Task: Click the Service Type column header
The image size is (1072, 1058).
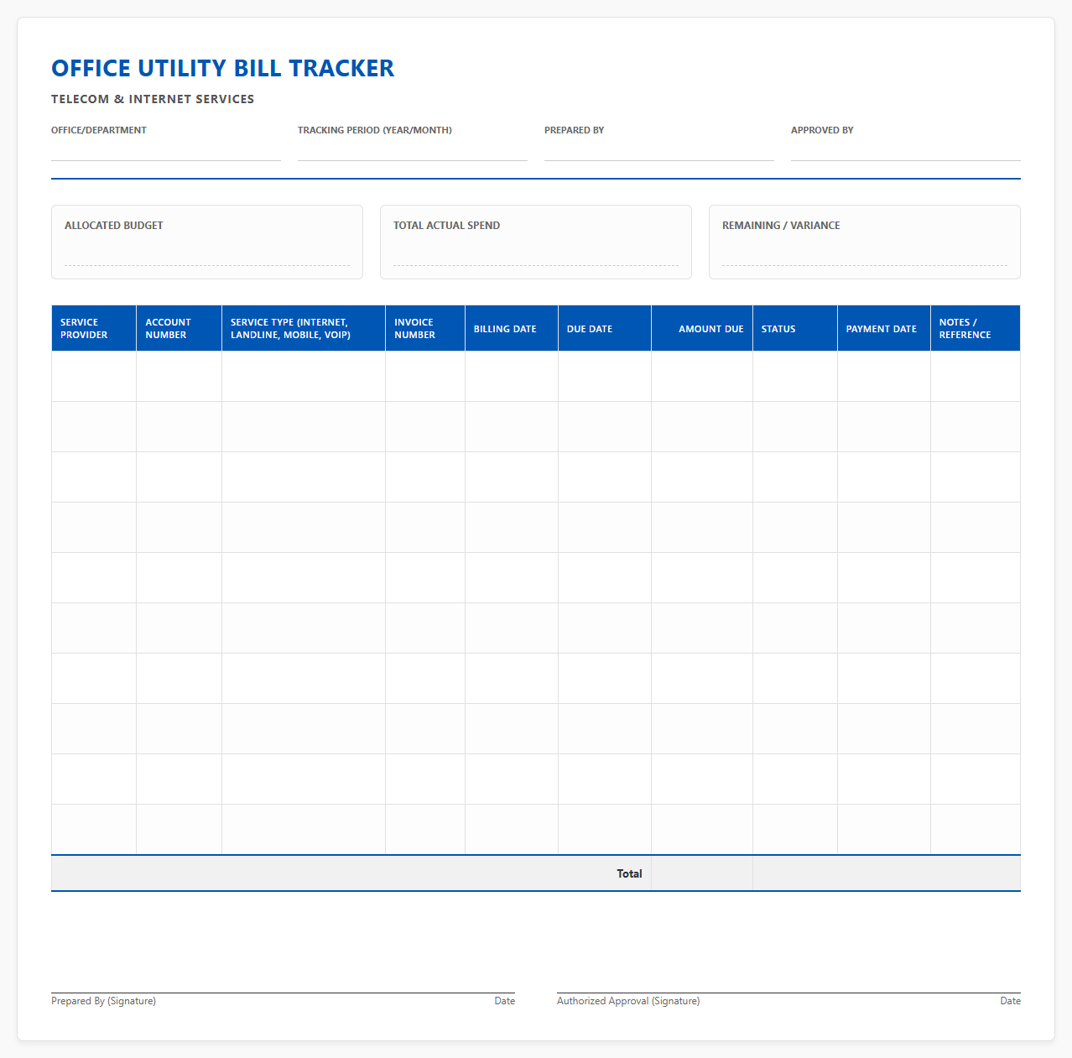Action: point(304,328)
